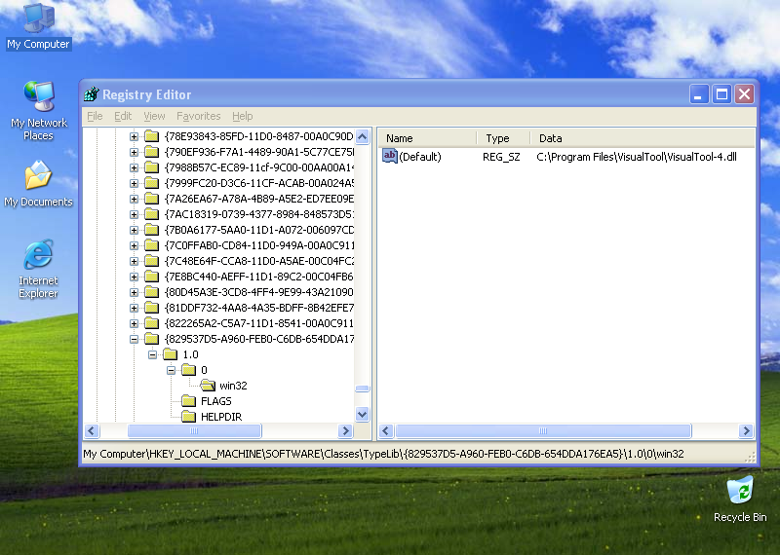
Task: Click the VisualTool-4.dll data path
Action: click(x=637, y=157)
